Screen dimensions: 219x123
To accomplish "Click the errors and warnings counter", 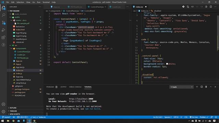I will 23,117.
